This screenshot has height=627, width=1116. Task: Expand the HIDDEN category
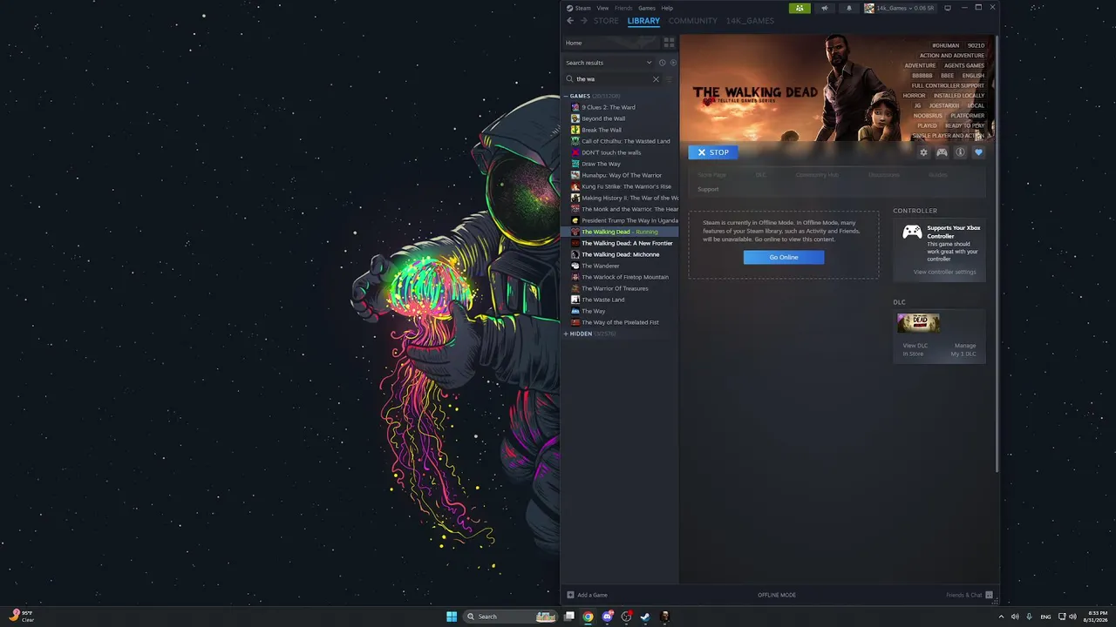coord(566,334)
